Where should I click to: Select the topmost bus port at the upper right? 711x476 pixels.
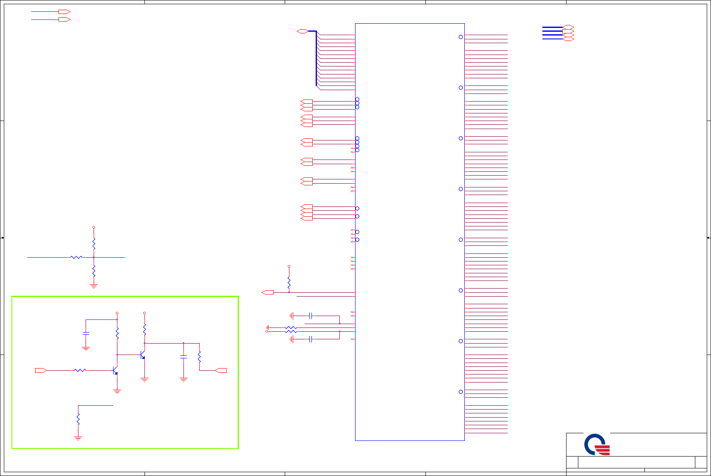click(568, 27)
